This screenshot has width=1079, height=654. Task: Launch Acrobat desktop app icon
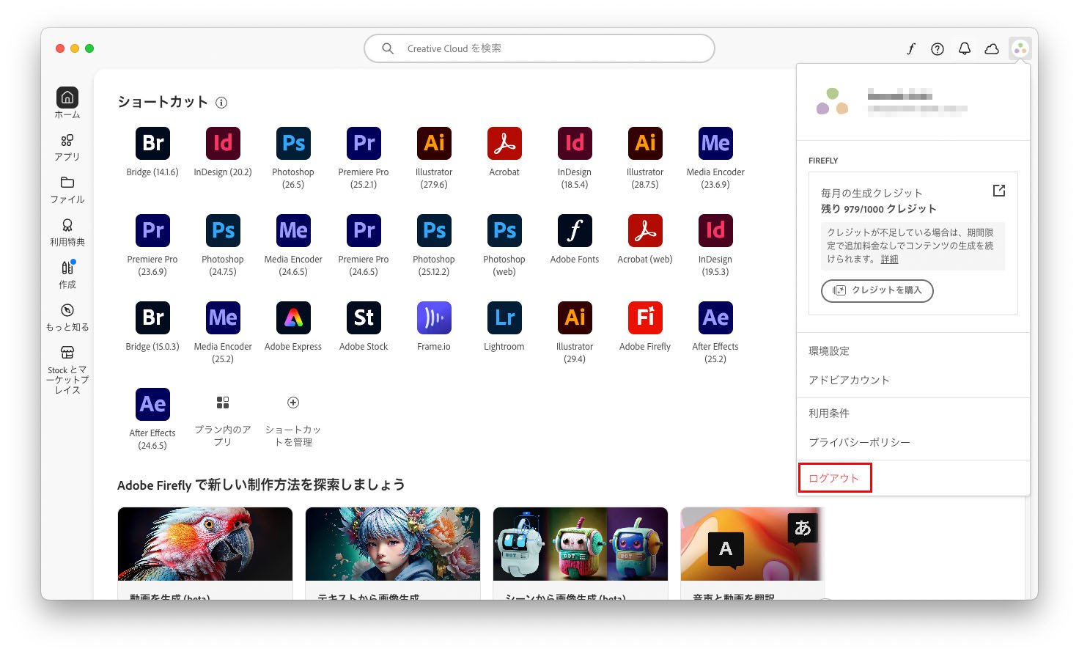pyautogui.click(x=504, y=143)
